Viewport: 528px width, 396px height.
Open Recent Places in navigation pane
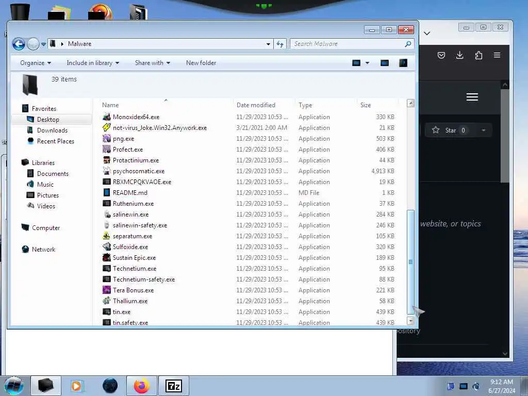56,141
